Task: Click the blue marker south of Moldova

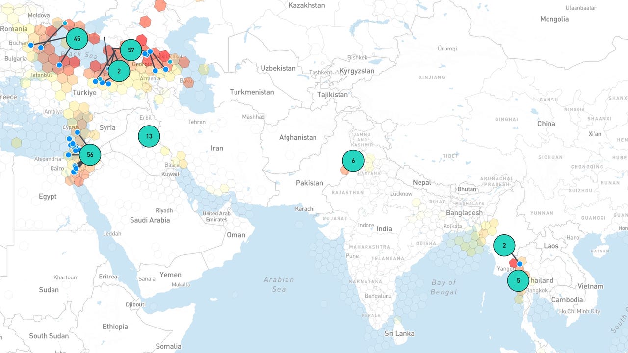Action: pyautogui.click(x=65, y=23)
